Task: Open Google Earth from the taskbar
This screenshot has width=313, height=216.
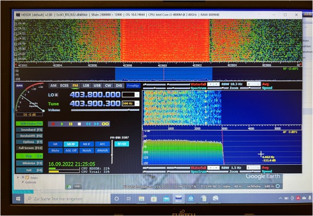Action: point(215,198)
